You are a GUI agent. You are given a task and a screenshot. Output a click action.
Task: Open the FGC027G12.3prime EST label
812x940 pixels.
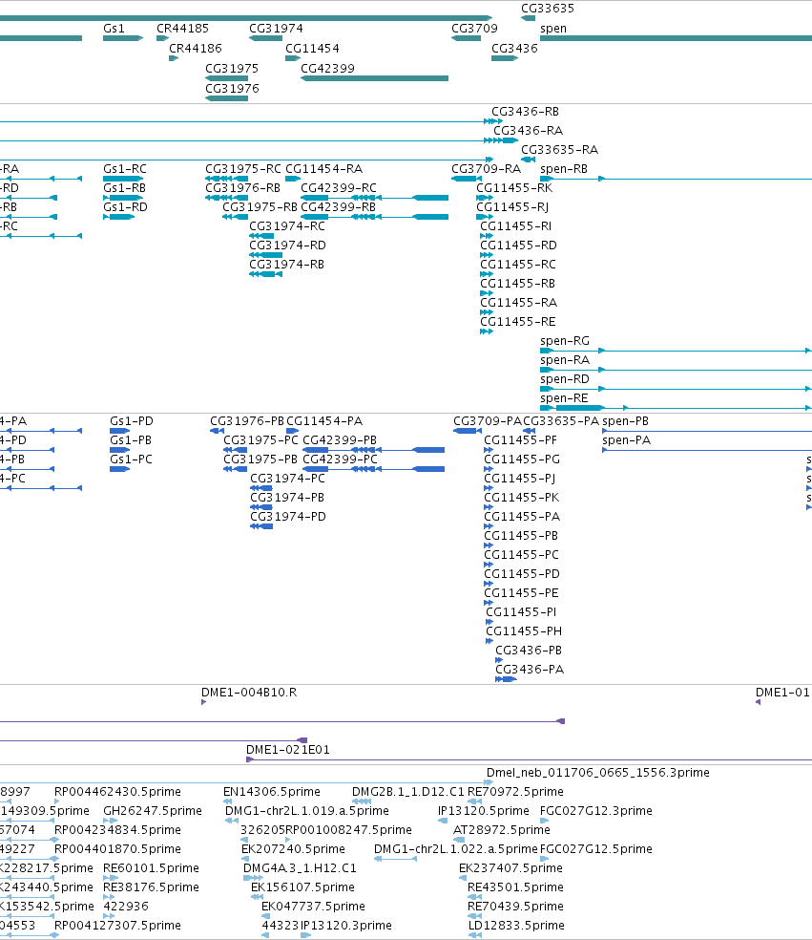(595, 811)
